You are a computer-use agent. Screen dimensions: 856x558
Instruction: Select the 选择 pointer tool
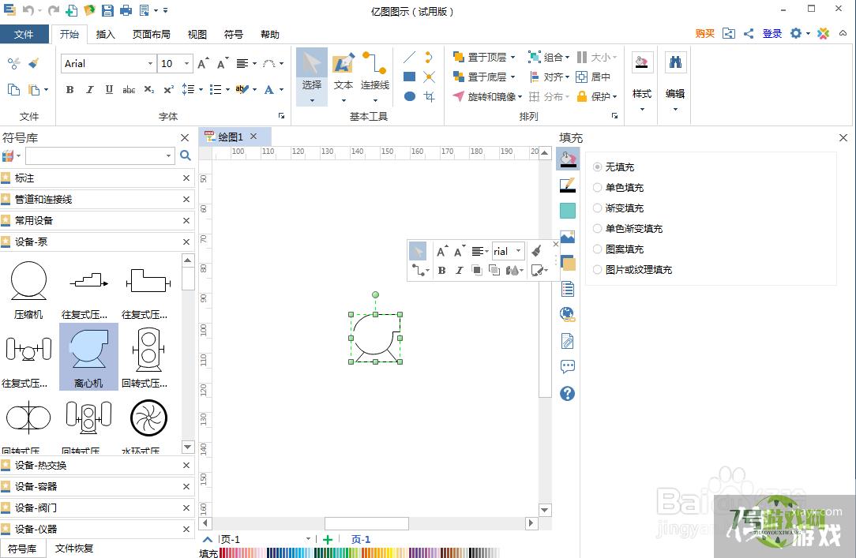[312, 76]
